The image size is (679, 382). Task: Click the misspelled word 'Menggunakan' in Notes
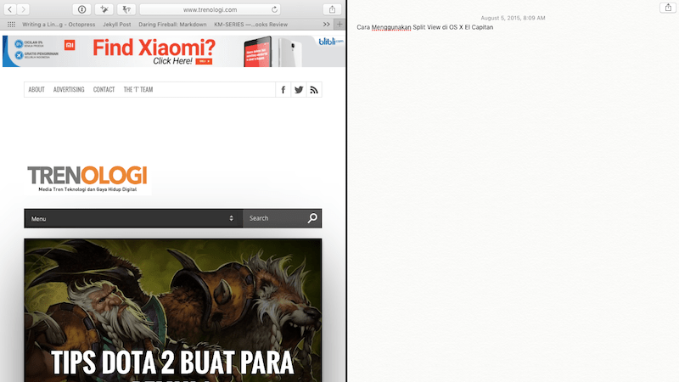pyautogui.click(x=391, y=27)
